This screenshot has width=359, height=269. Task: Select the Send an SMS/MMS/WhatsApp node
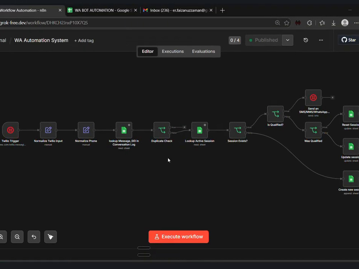pyautogui.click(x=313, y=98)
